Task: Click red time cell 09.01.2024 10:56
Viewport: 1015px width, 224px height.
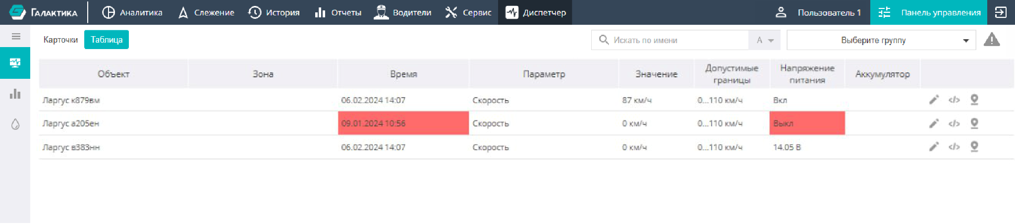Action: click(x=403, y=123)
